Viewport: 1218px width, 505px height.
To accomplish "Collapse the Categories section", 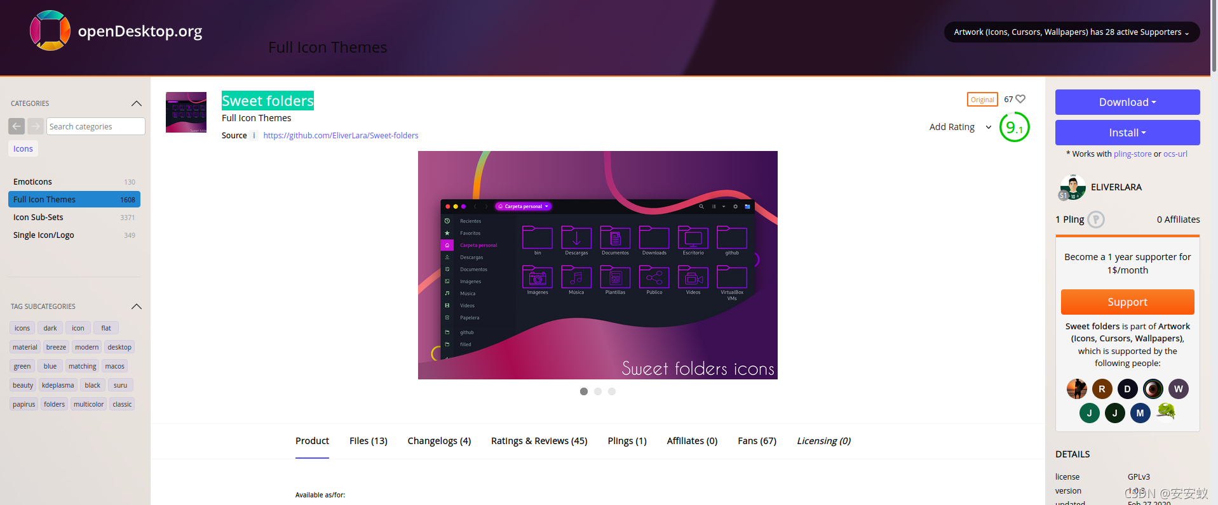I will 136,103.
